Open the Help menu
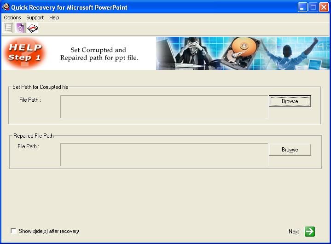 pos(54,18)
